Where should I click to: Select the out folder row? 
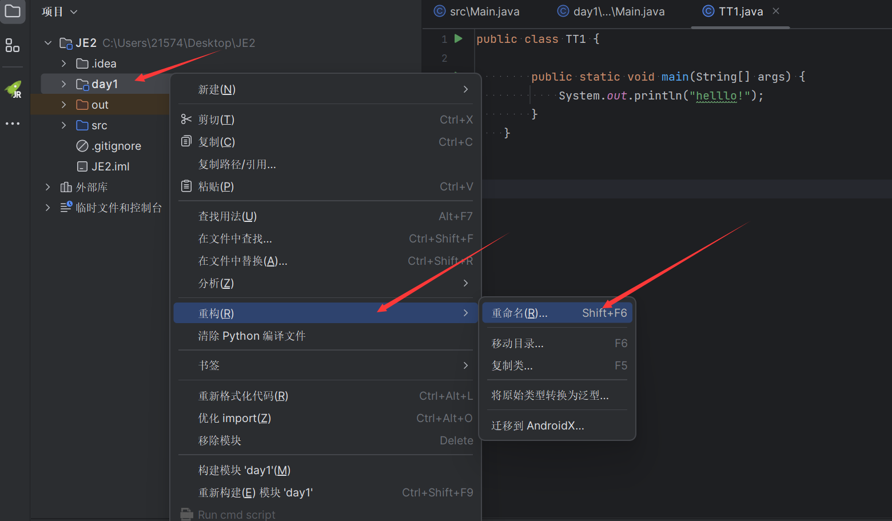tap(100, 105)
